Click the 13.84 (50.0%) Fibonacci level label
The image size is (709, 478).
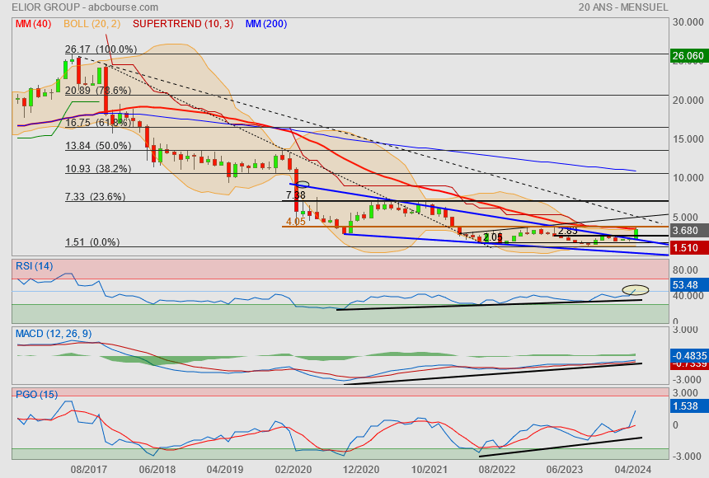(98, 145)
